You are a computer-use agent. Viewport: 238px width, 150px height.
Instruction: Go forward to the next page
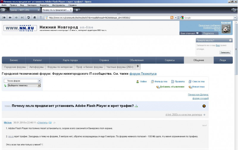16,18
